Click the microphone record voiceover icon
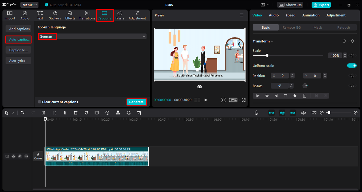Viewport: 362px width, 192px height. [x=256, y=113]
